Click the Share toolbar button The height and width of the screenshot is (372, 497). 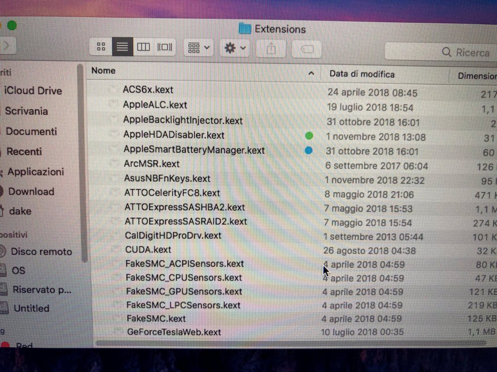click(271, 49)
